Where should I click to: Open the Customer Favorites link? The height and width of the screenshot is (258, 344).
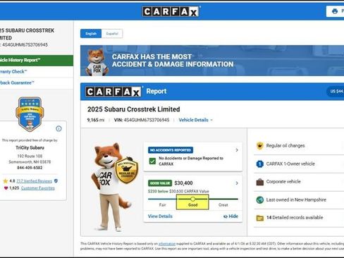point(38,188)
